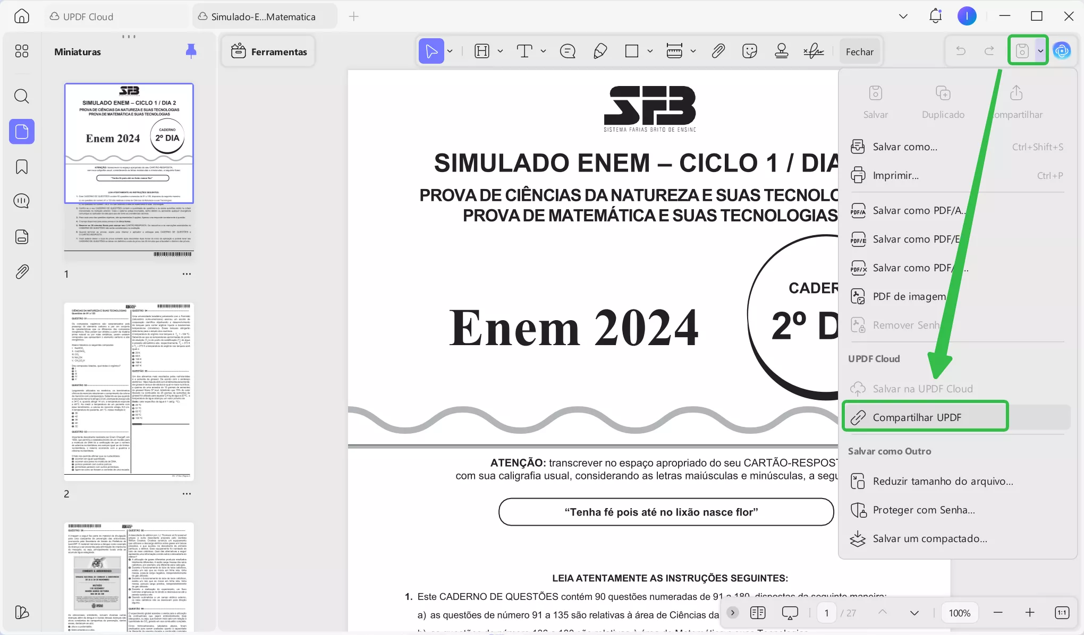This screenshot has width=1084, height=635.
Task: Open the save options dropdown arrow
Action: click(x=1040, y=51)
